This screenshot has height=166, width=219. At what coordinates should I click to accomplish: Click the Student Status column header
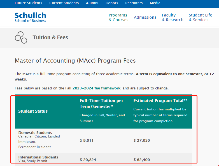(33, 111)
